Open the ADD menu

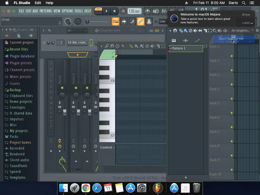tap(35, 11)
